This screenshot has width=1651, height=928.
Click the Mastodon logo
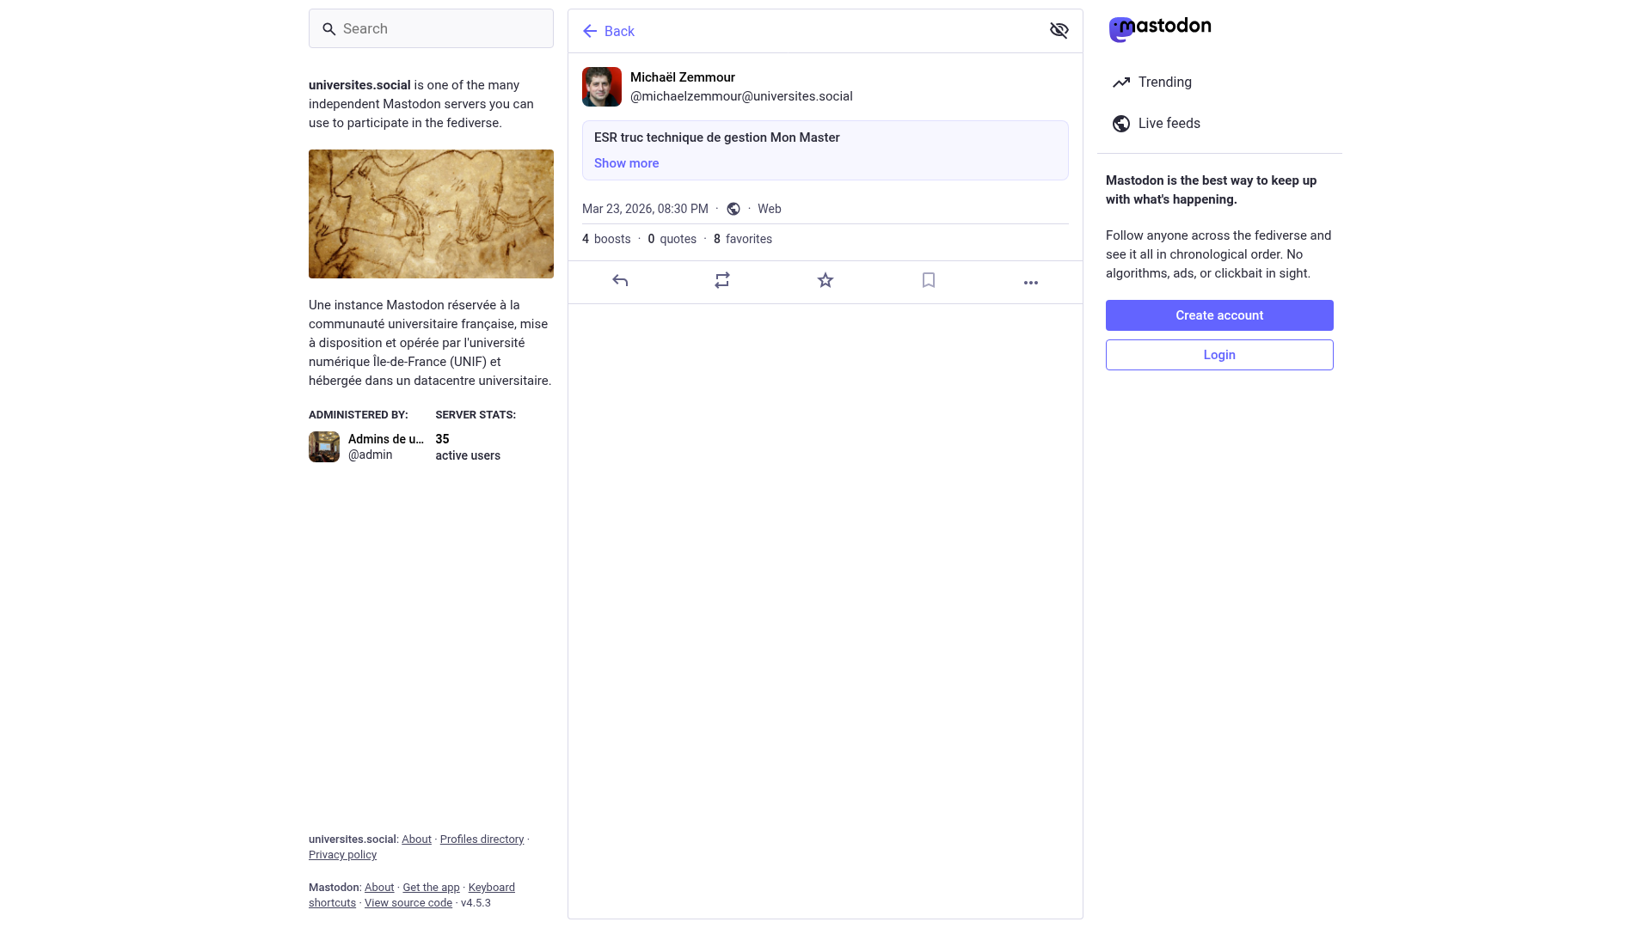(x=1159, y=28)
